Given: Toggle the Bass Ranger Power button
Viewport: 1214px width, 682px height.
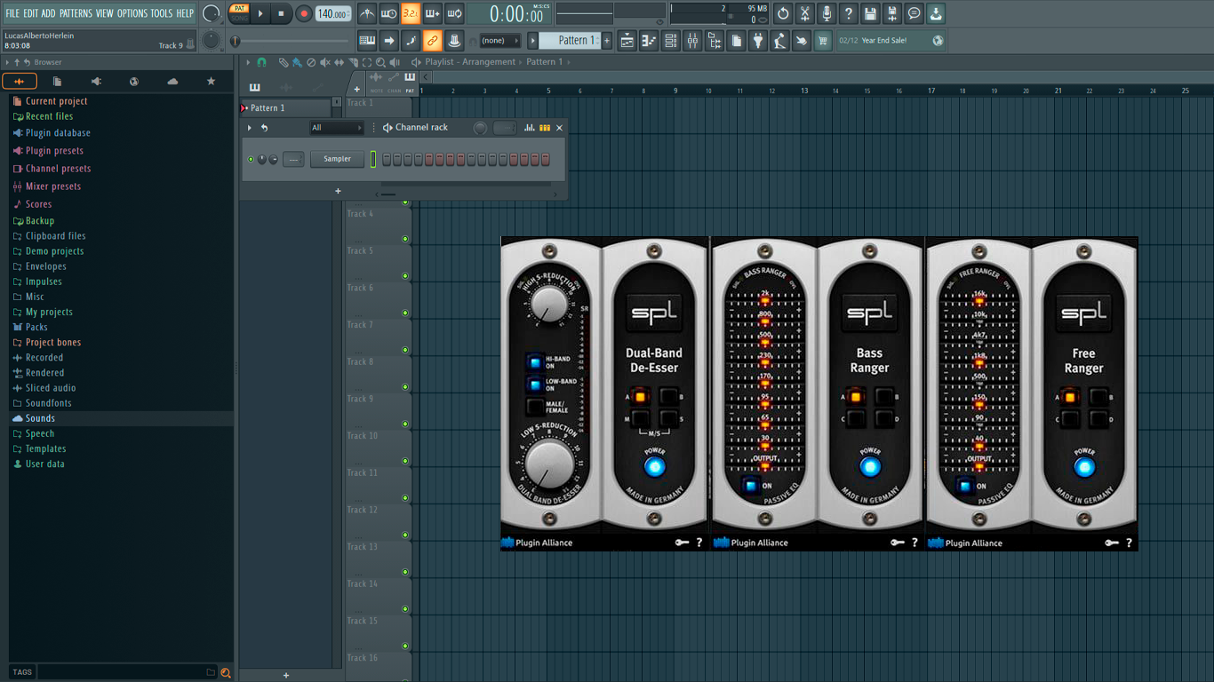Looking at the screenshot, I should point(870,466).
